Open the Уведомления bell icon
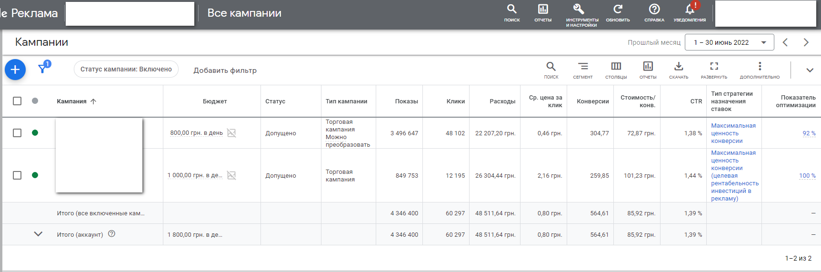Image resolution: width=821 pixels, height=272 pixels. coord(690,9)
